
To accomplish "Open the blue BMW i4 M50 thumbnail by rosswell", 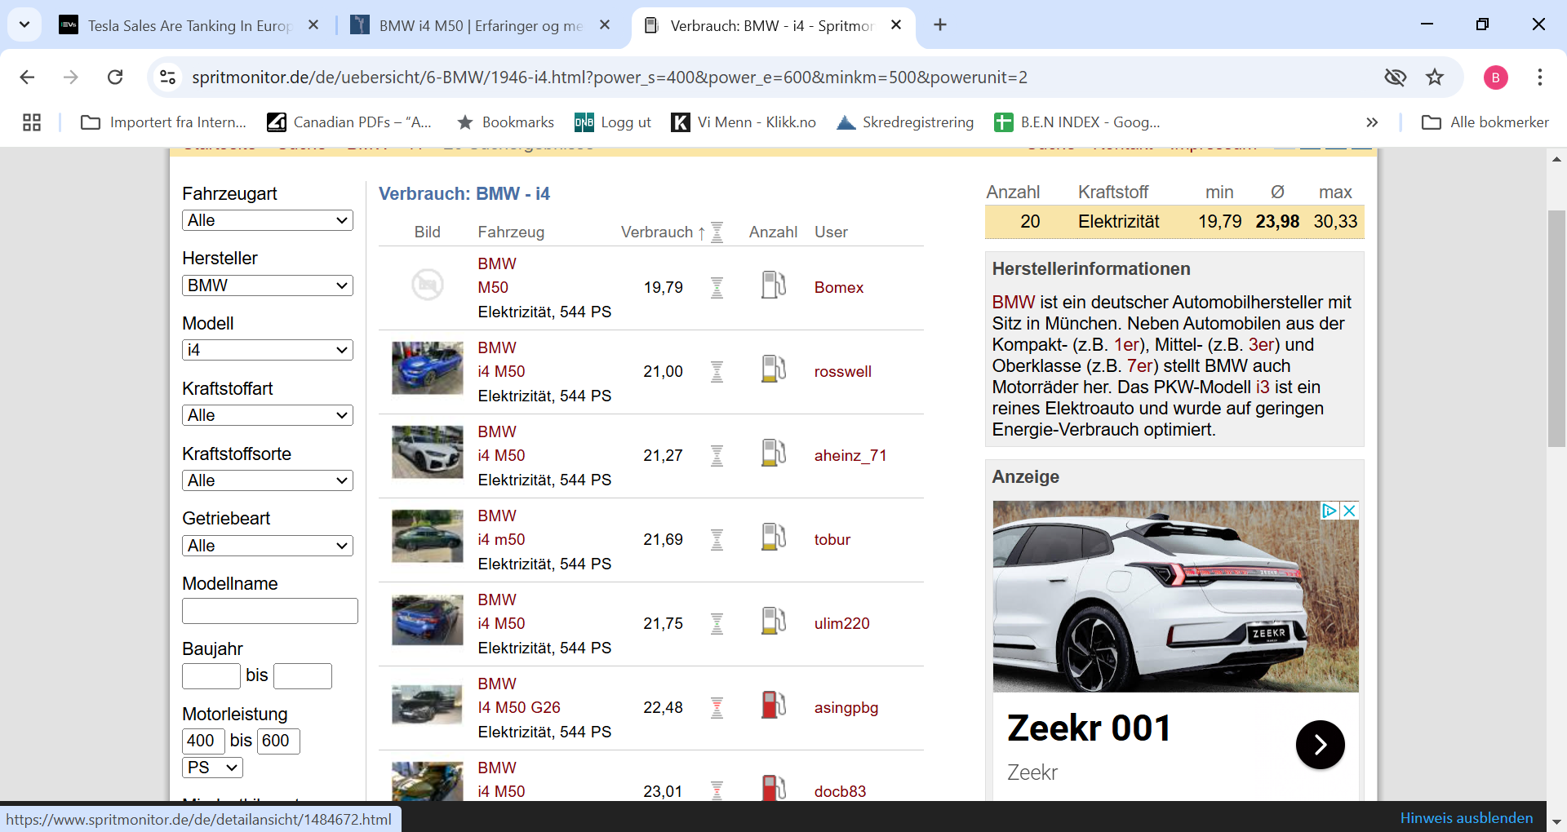I will pyautogui.click(x=428, y=369).
